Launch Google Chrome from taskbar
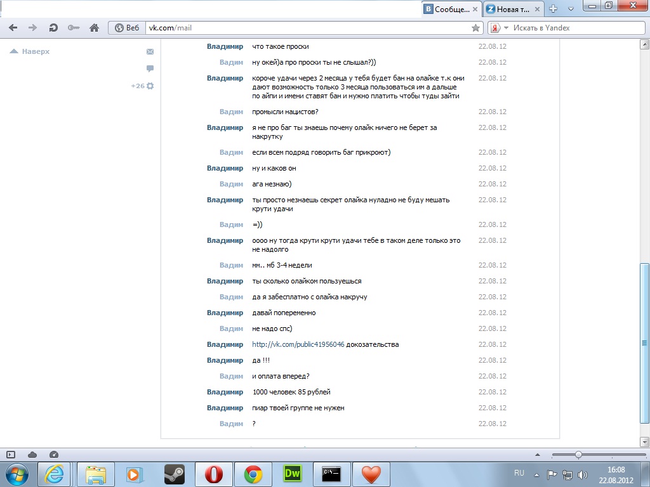 tap(253, 474)
